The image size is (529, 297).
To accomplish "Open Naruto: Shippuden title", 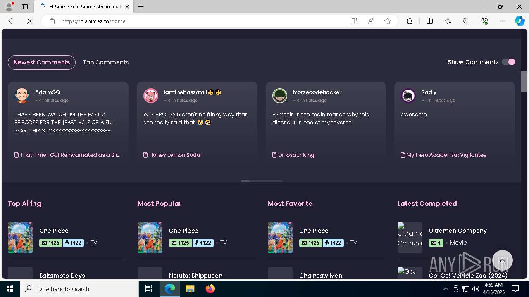I will (195, 276).
